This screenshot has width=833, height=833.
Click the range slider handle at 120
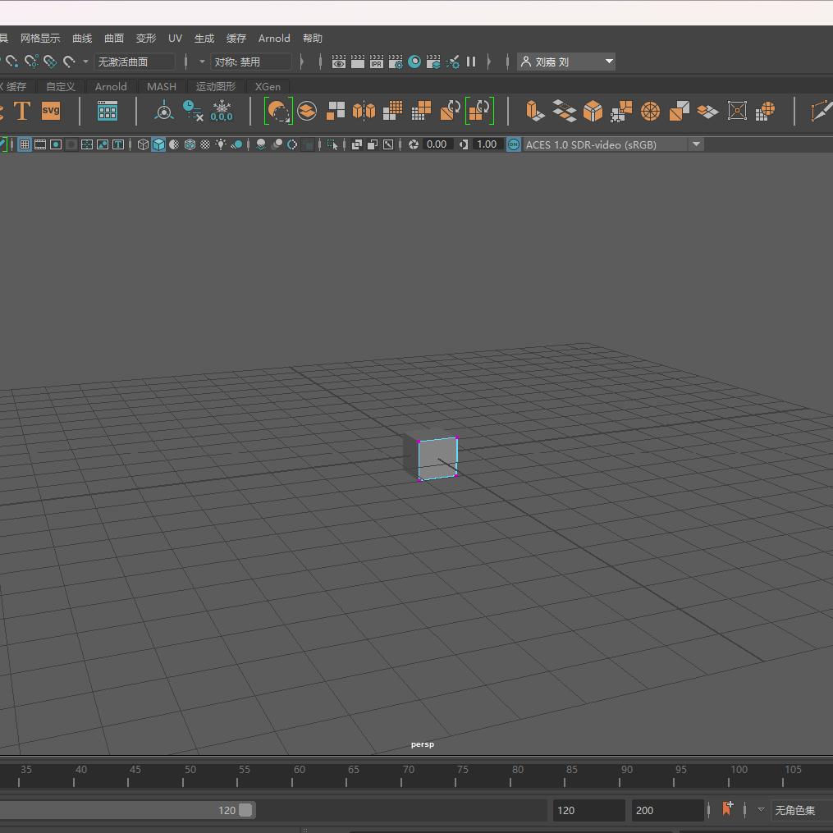245,810
